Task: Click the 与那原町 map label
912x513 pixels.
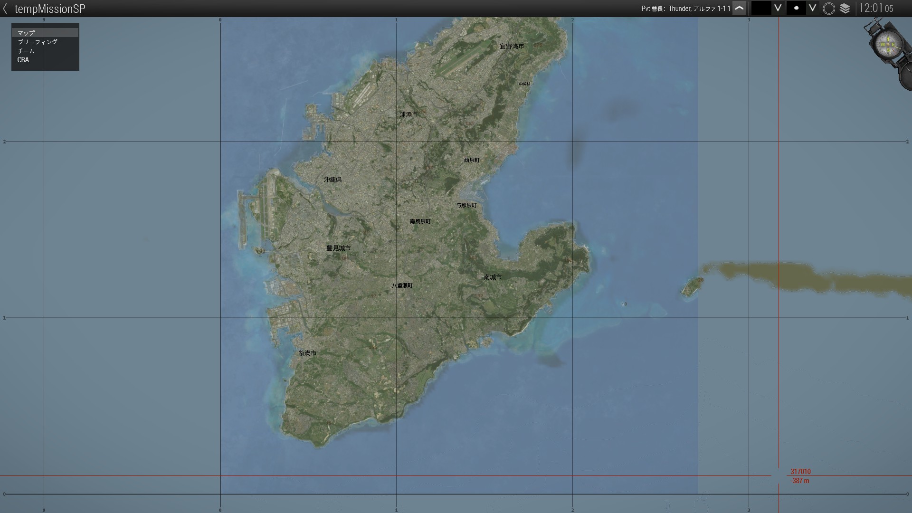Action: [466, 205]
